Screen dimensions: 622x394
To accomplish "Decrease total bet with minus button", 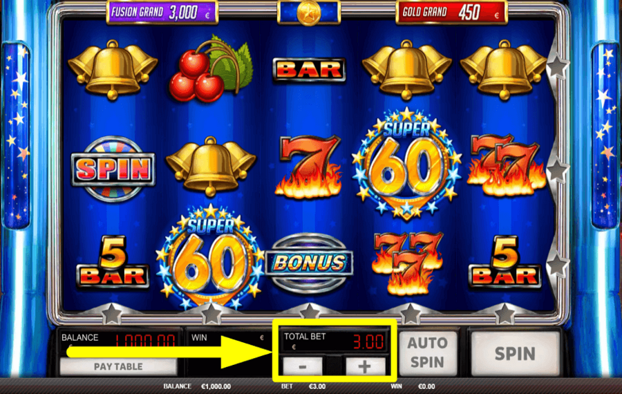I will coord(303,366).
